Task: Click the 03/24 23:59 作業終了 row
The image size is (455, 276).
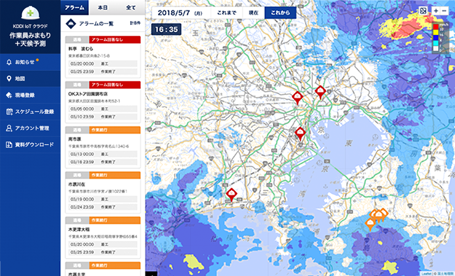Action: click(x=102, y=207)
